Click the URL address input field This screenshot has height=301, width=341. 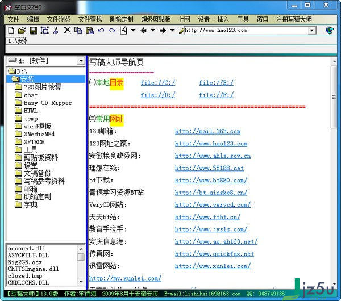pos(246,30)
